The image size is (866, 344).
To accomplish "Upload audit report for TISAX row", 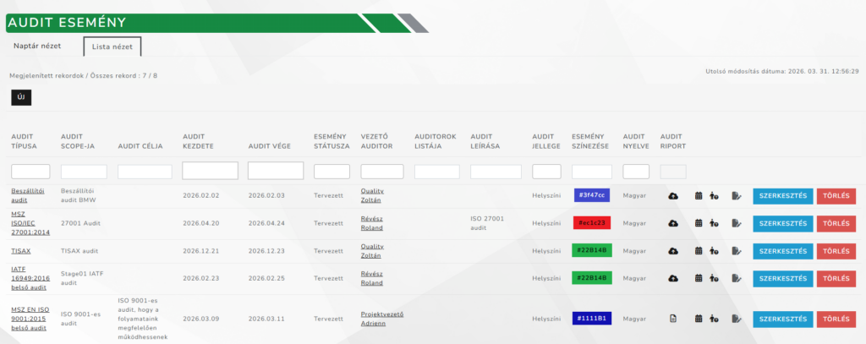I will click(x=672, y=251).
